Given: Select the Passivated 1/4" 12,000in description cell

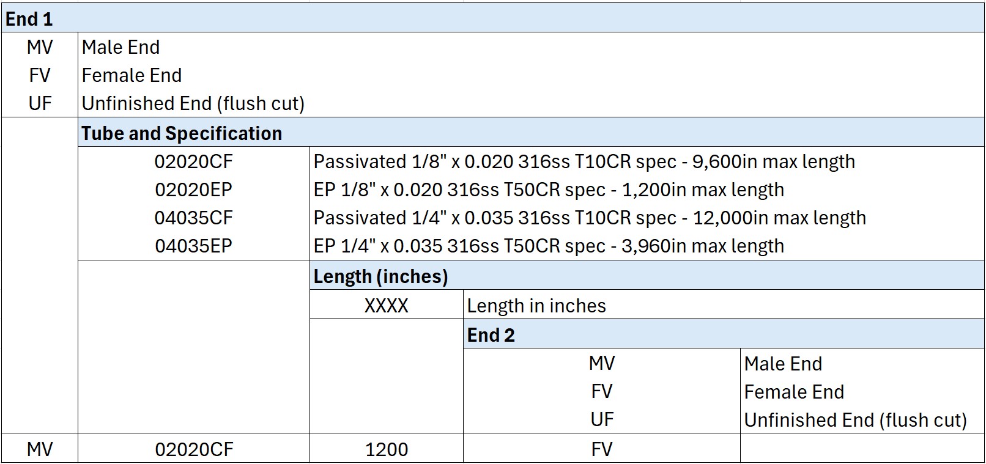Looking at the screenshot, I should [x=590, y=218].
